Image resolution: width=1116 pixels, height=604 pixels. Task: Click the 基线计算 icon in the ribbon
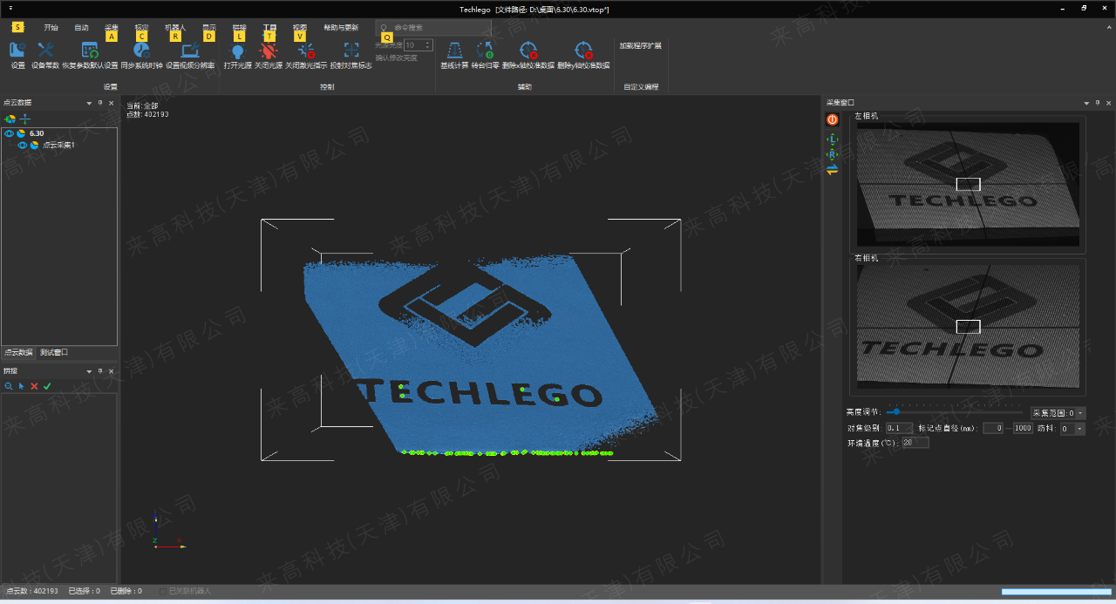tap(454, 51)
